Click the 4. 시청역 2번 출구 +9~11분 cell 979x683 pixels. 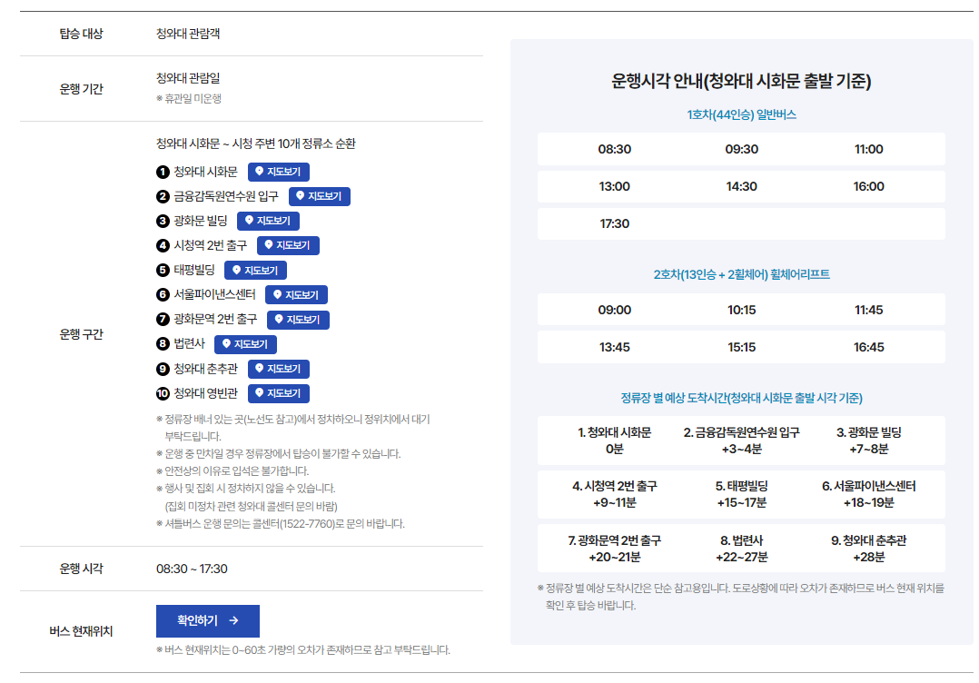[614, 494]
